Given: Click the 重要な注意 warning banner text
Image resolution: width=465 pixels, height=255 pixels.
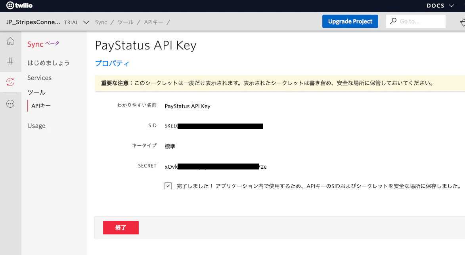Looking at the screenshot, I should point(267,83).
